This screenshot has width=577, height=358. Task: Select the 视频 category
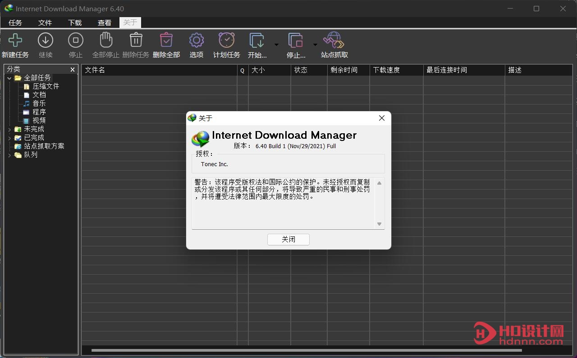pyautogui.click(x=39, y=121)
